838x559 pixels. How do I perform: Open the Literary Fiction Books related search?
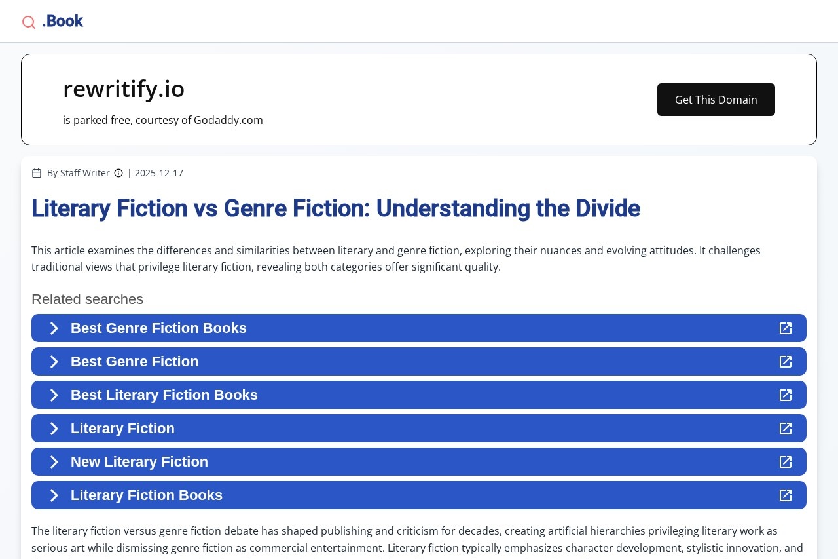147,495
